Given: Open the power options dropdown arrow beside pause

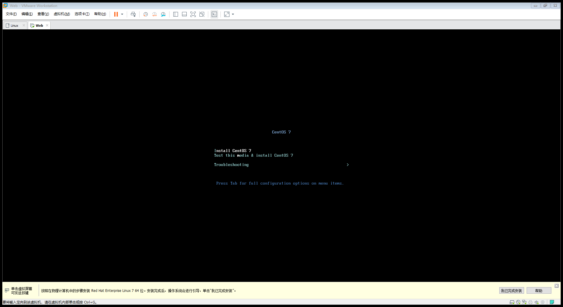Looking at the screenshot, I should 122,14.
